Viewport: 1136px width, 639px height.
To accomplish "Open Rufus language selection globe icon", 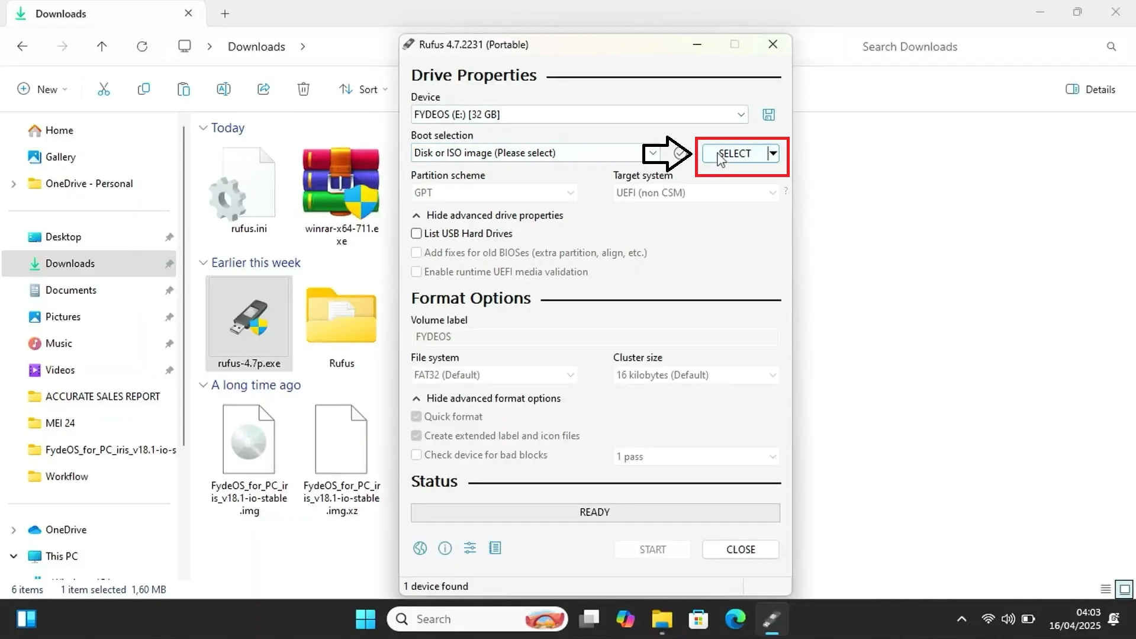I will [420, 548].
